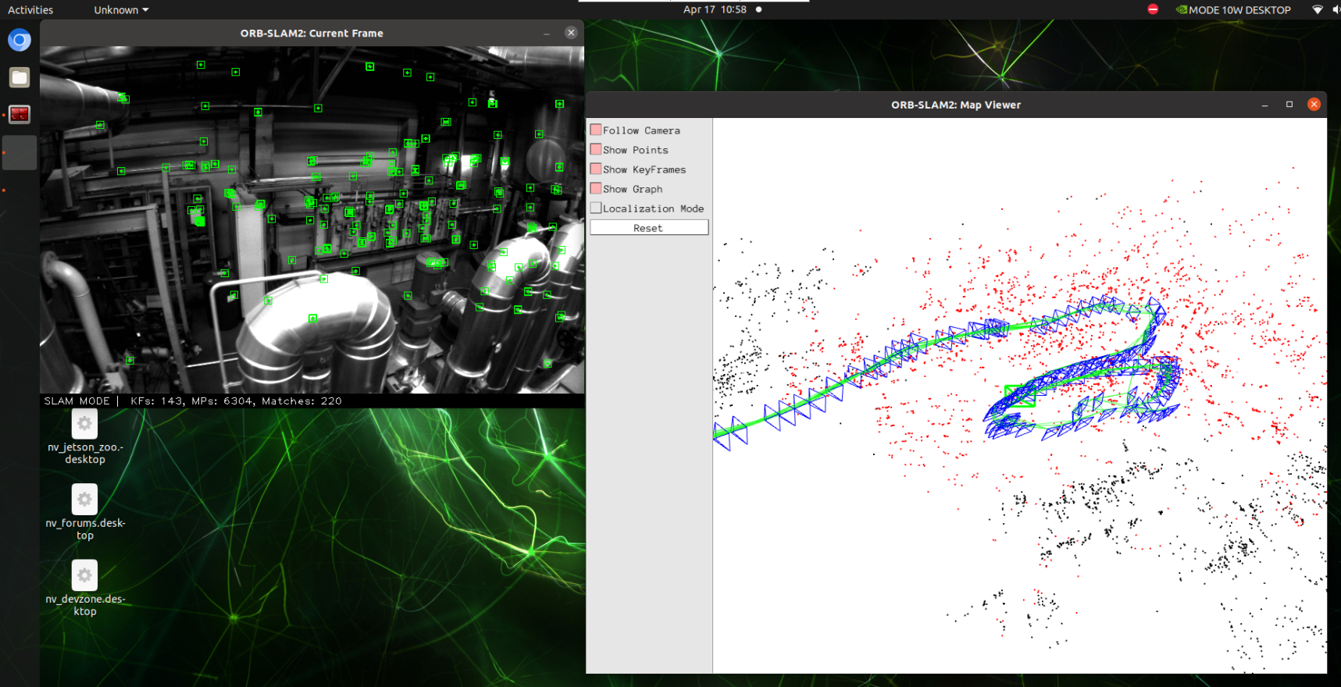Open the red terminal app in the dock
Image resolution: width=1341 pixels, height=687 pixels.
tap(20, 115)
